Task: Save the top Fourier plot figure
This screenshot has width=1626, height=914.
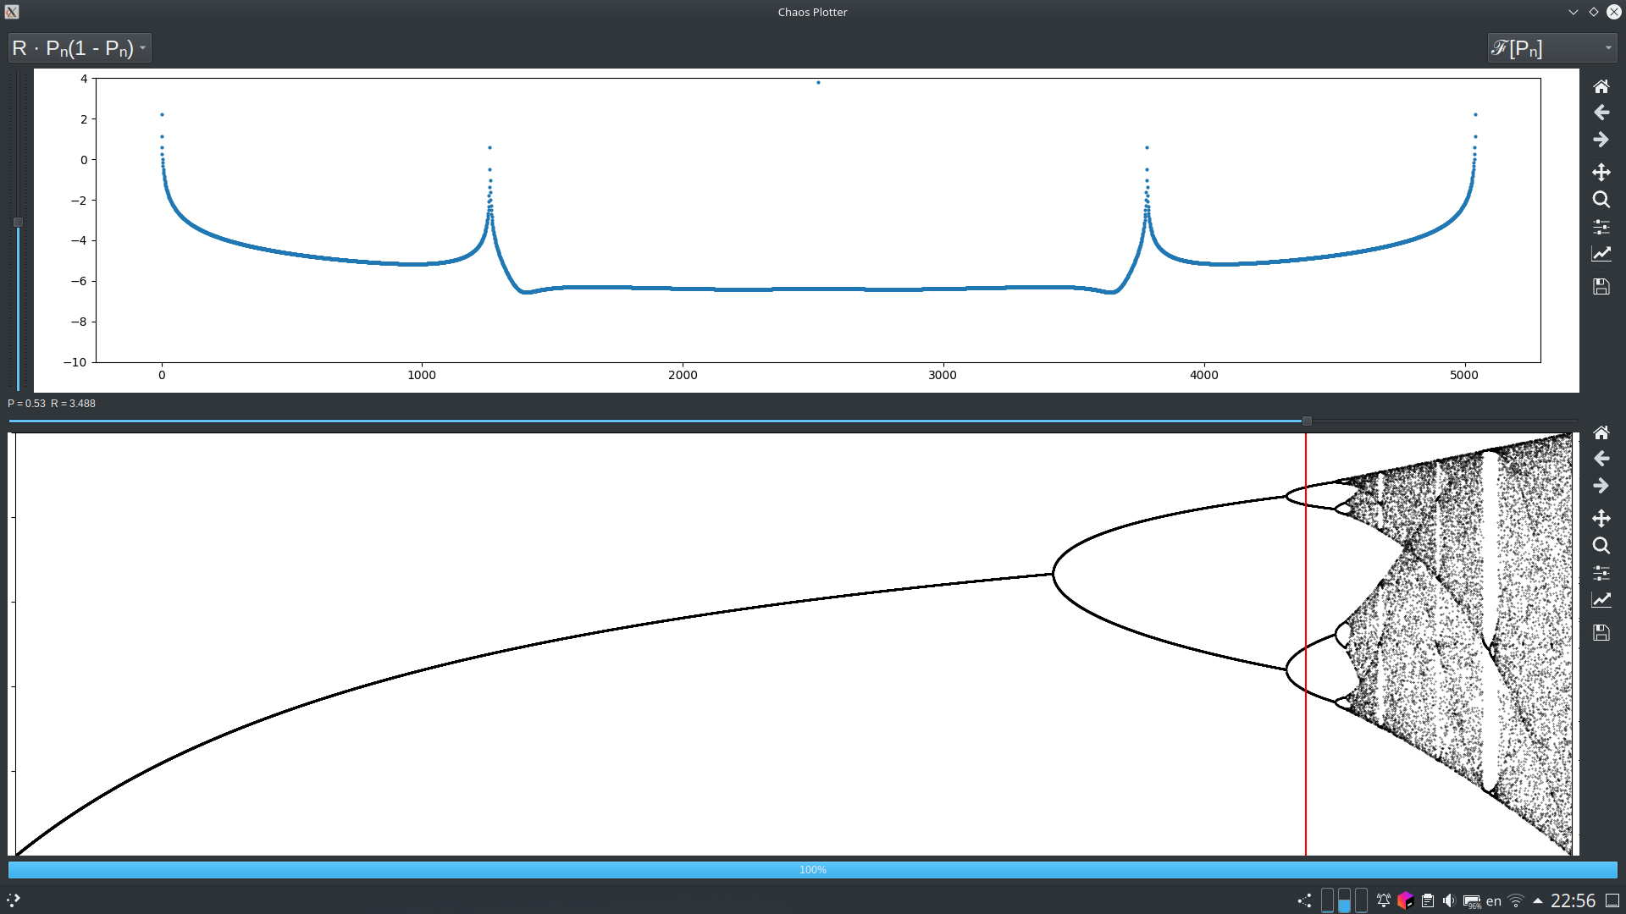Action: (x=1601, y=287)
